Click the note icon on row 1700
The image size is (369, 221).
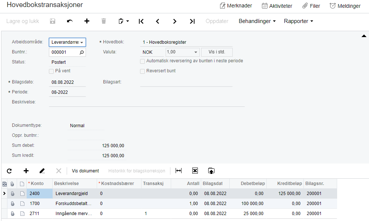22,204
